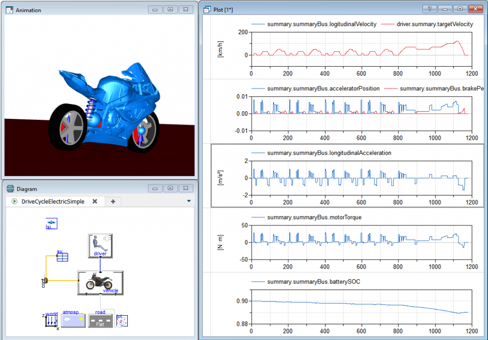488x340 pixels.
Task: Click the km/h axis unit label
Action: pyautogui.click(x=220, y=49)
